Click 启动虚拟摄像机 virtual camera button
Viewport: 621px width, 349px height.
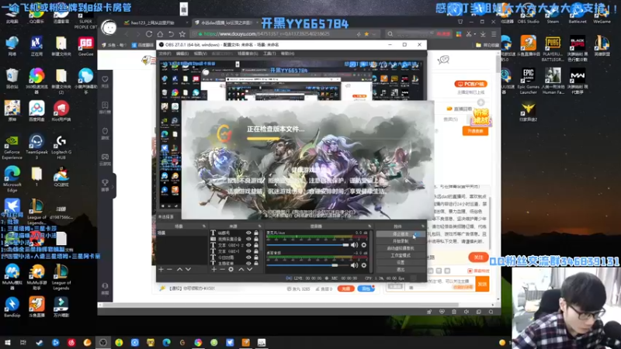(401, 248)
